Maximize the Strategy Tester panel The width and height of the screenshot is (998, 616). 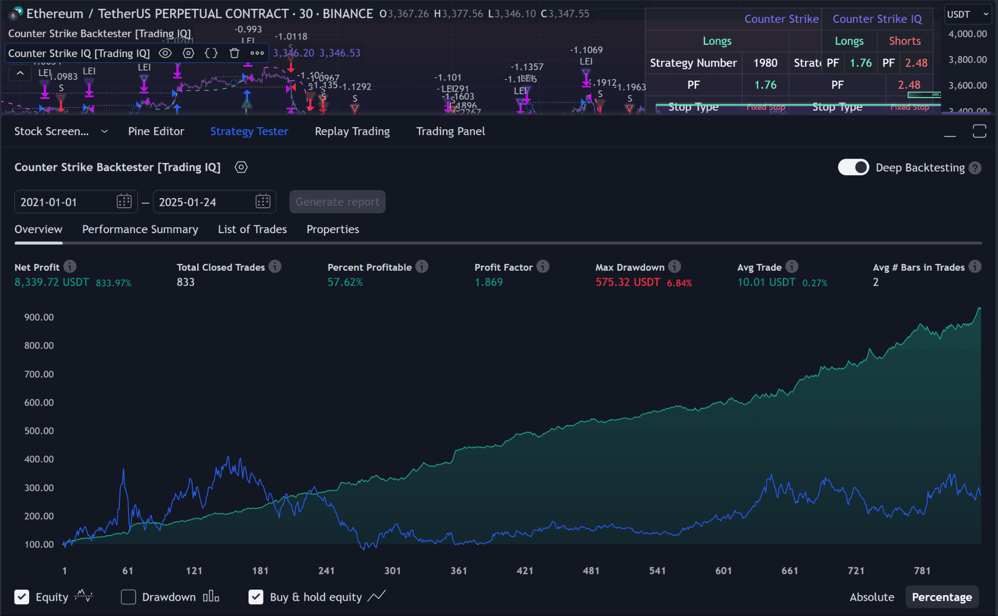click(979, 131)
